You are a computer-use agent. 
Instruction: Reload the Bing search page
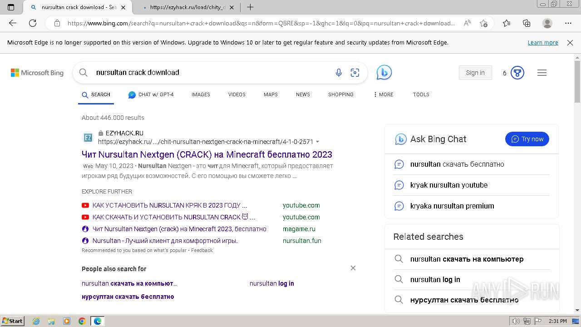click(33, 23)
